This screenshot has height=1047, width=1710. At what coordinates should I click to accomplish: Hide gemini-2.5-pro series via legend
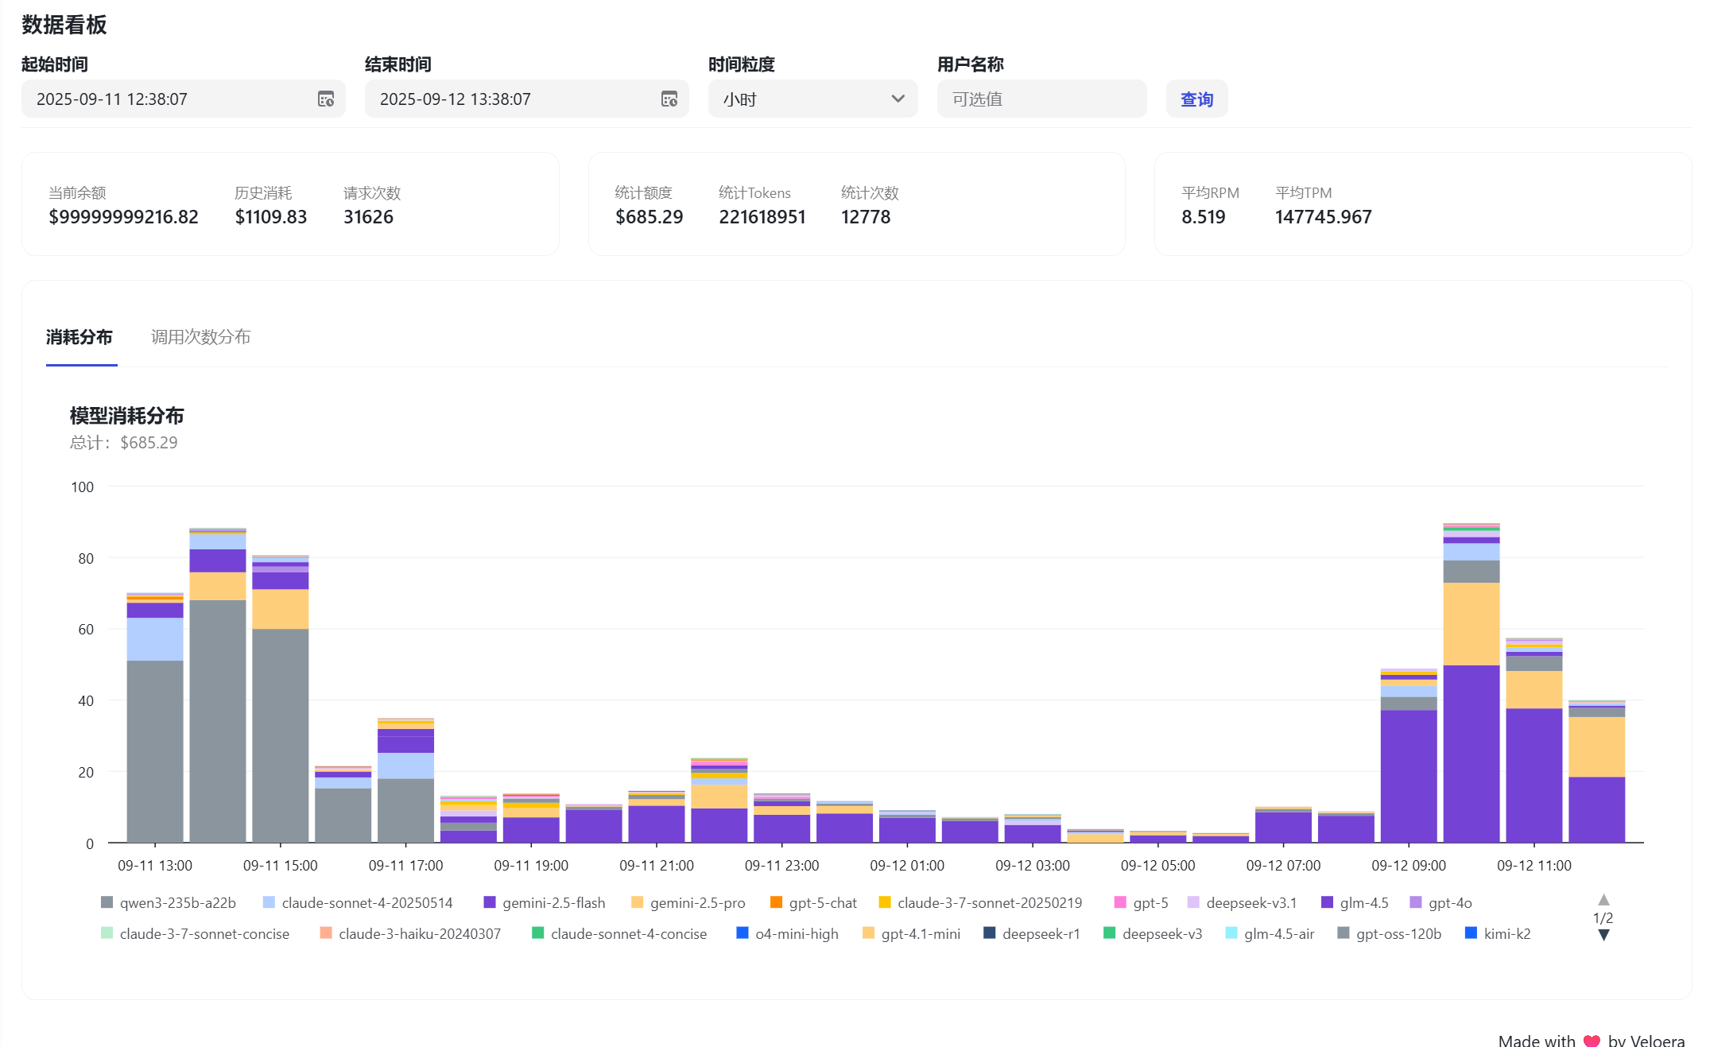pos(688,903)
